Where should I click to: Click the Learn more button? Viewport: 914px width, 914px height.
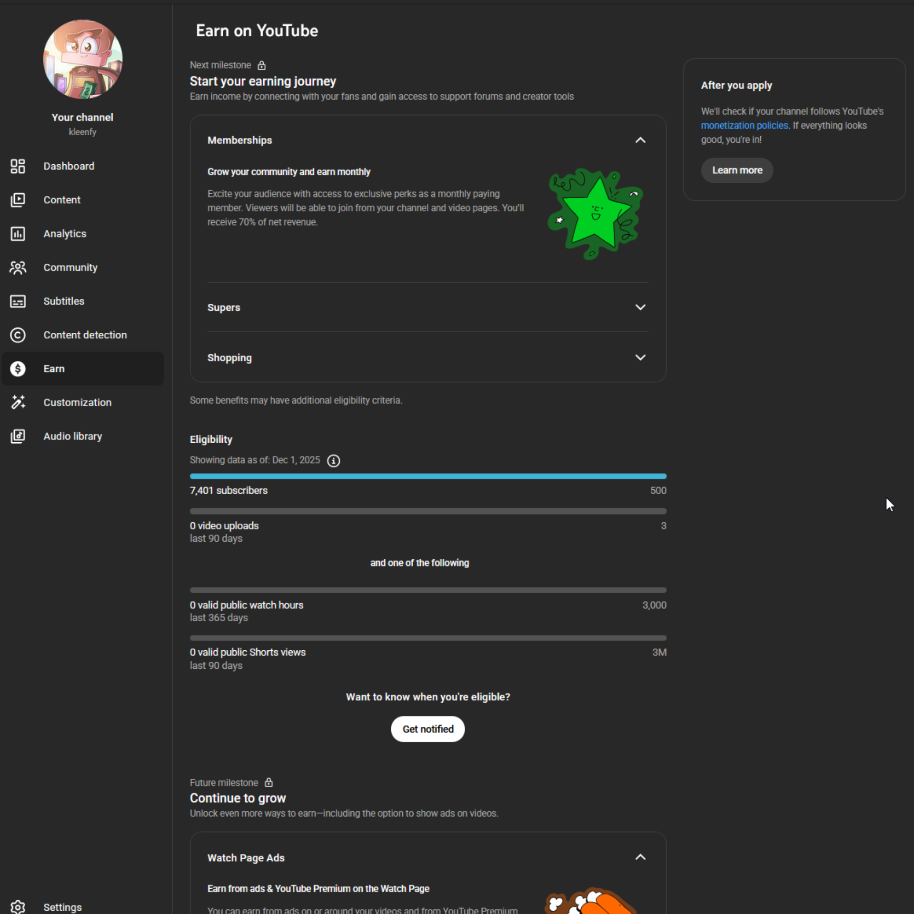736,170
